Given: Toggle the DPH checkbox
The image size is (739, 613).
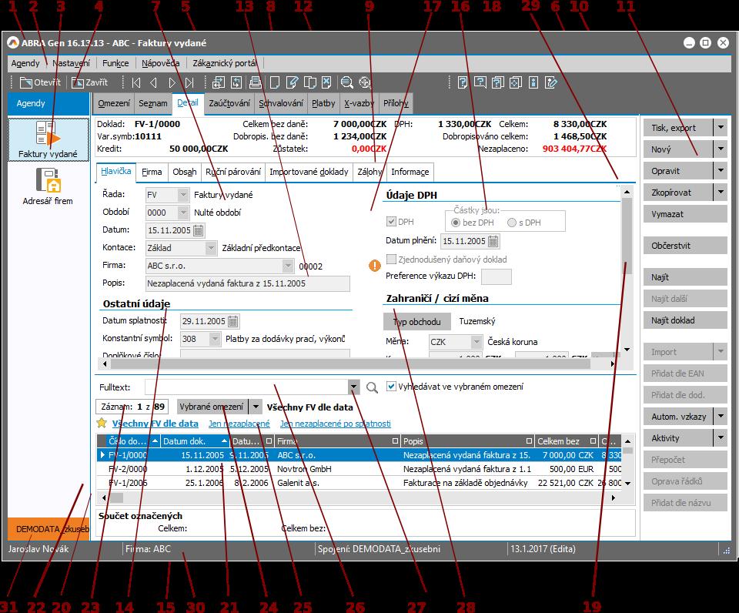Looking at the screenshot, I should (391, 222).
